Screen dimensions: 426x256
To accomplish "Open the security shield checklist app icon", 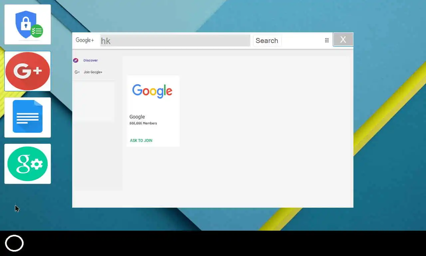I will tap(28, 24).
